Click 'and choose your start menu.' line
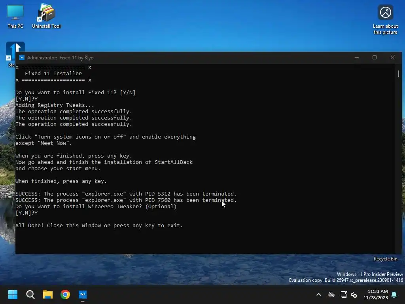 pyautogui.click(x=58, y=169)
